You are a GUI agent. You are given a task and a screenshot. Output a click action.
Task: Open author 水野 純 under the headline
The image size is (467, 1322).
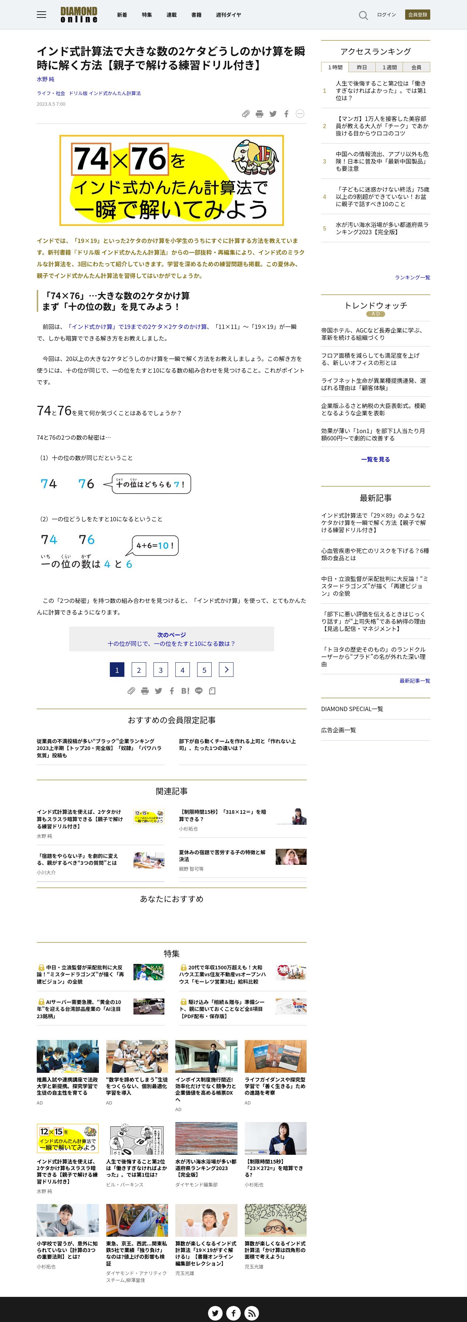45,79
